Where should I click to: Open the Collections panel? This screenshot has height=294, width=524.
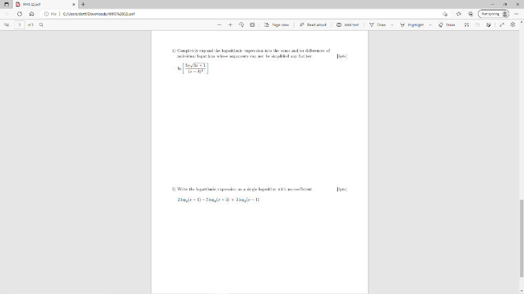pos(471,14)
